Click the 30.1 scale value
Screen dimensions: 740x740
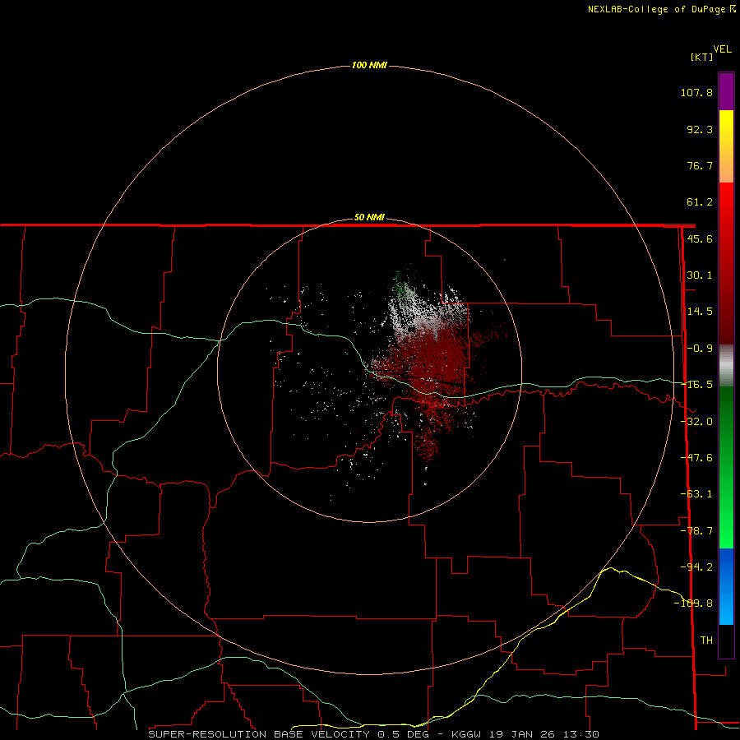pyautogui.click(x=700, y=275)
